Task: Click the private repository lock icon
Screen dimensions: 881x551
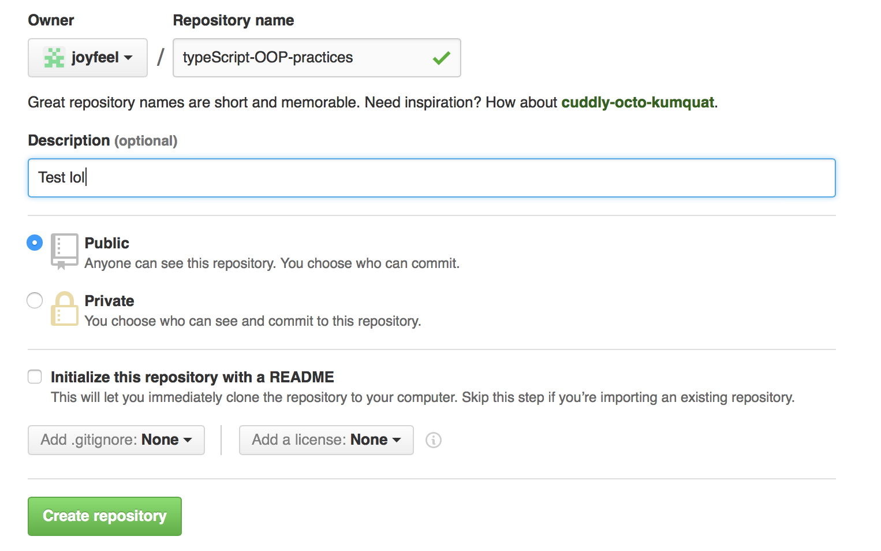Action: pyautogui.click(x=64, y=308)
